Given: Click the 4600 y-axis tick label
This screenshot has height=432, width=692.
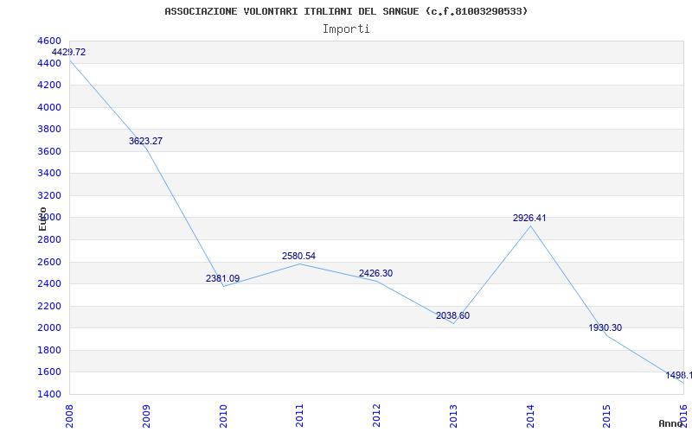Looking at the screenshot, I should point(49,41).
